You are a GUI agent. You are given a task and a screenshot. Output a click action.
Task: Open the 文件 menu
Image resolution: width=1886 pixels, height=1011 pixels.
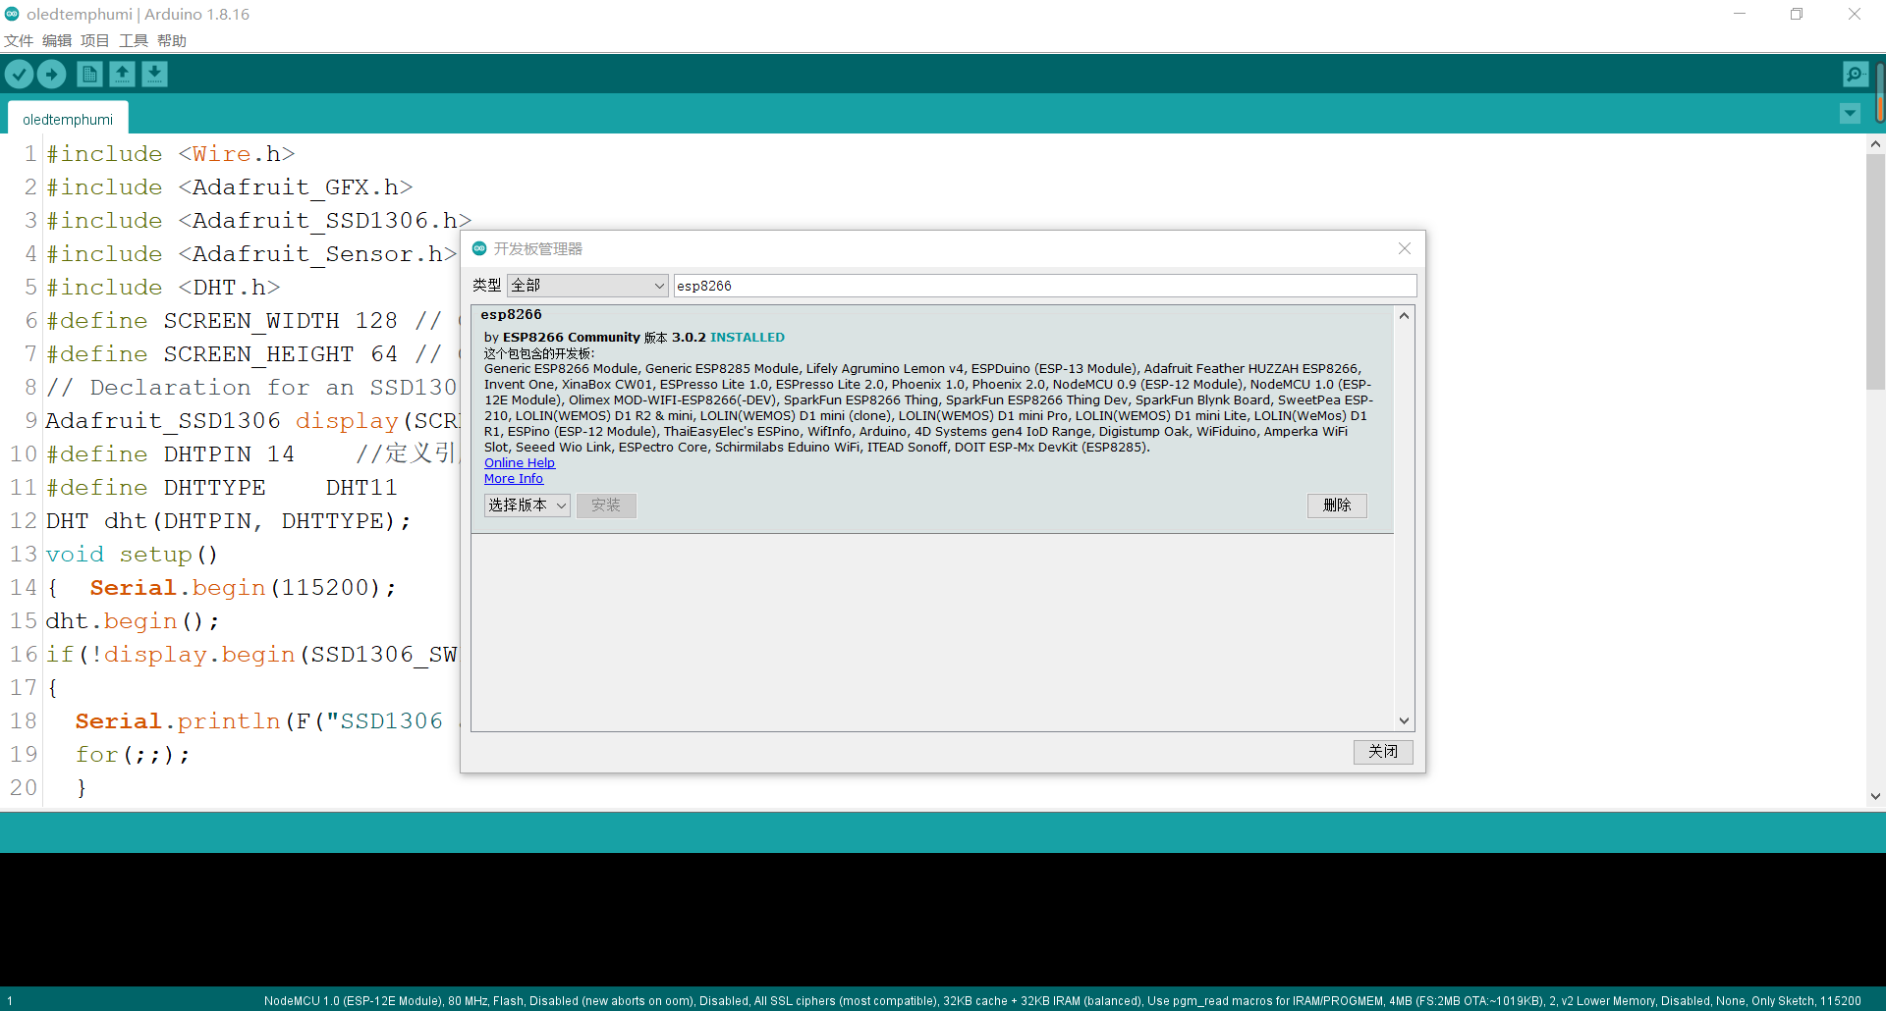[x=18, y=40]
